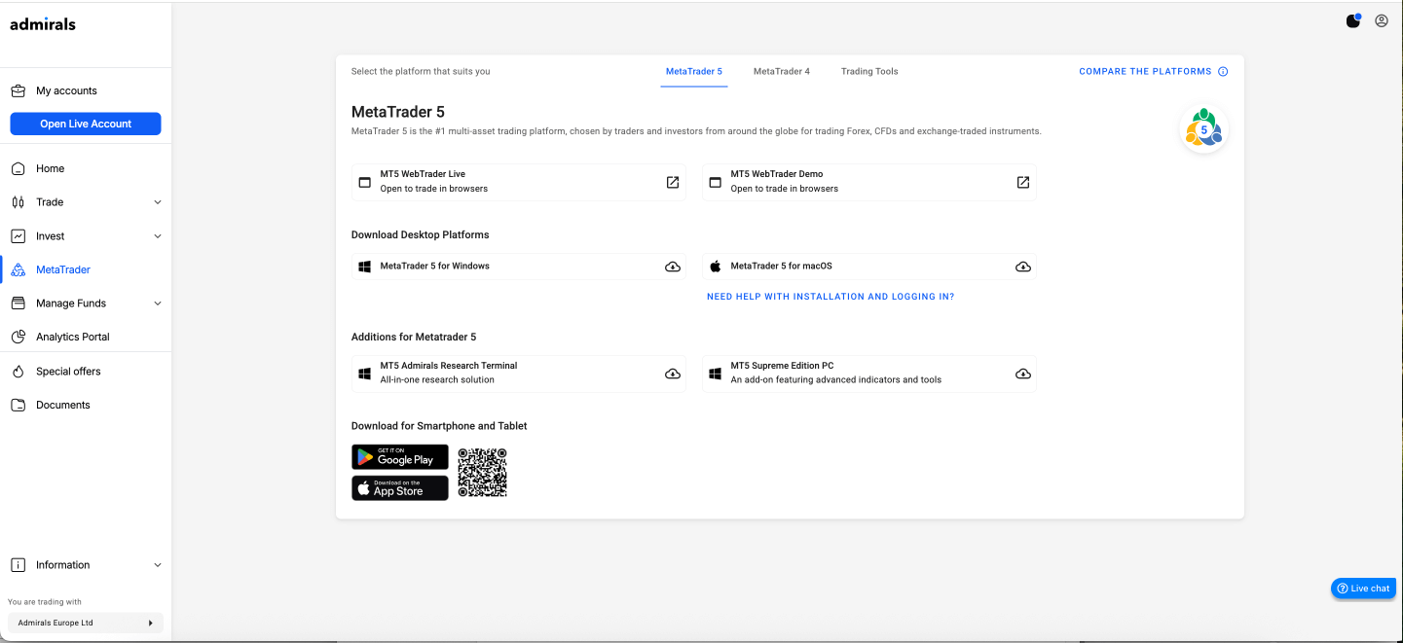Click the Analytics Portal pie icon
Image resolution: width=1403 pixels, height=643 pixels.
(x=18, y=337)
